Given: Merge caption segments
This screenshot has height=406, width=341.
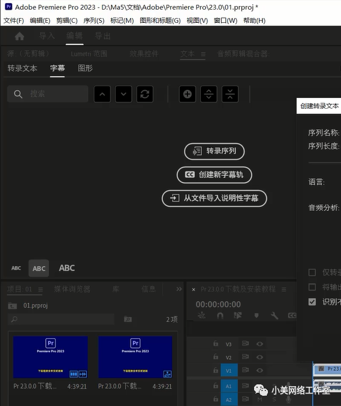Looking at the screenshot, I should coord(230,94).
